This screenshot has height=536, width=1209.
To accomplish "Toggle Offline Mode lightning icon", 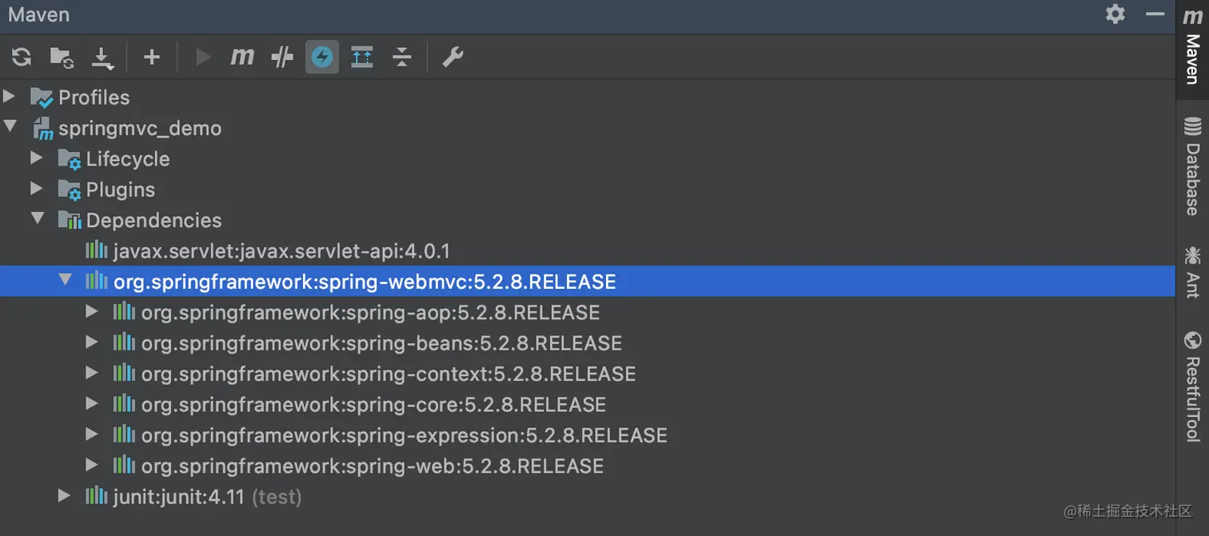I will (321, 57).
